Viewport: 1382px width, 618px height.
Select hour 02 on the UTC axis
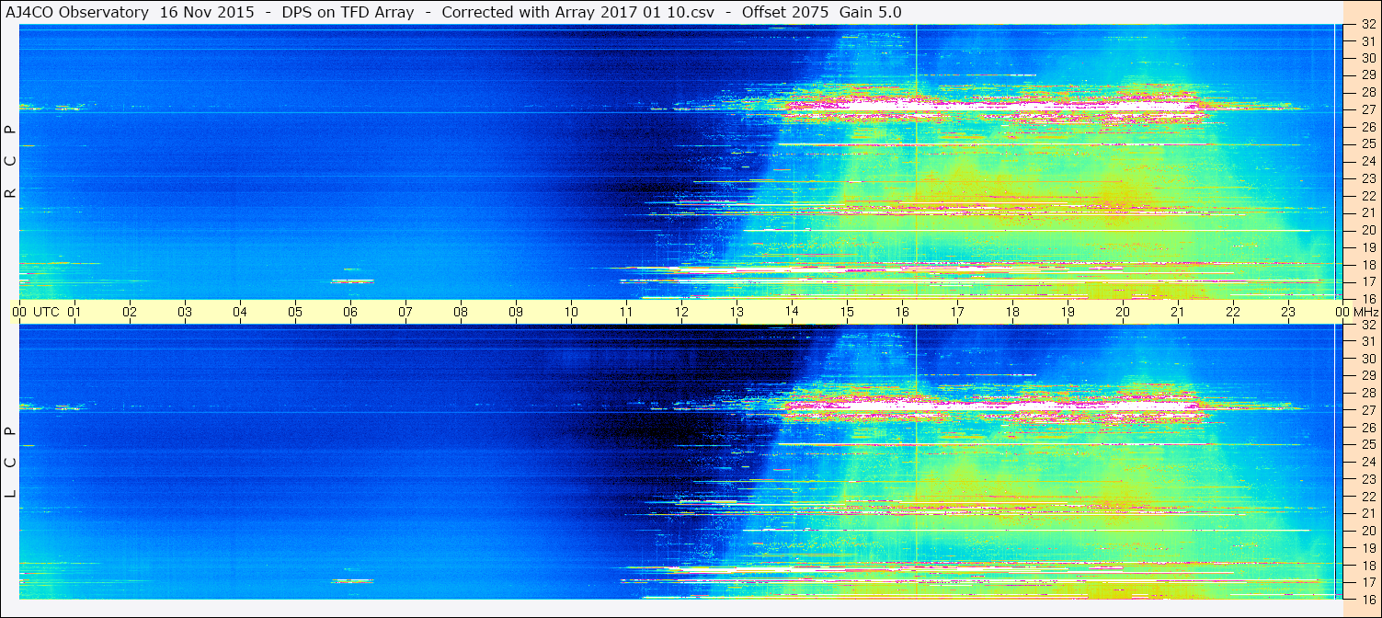(x=130, y=312)
